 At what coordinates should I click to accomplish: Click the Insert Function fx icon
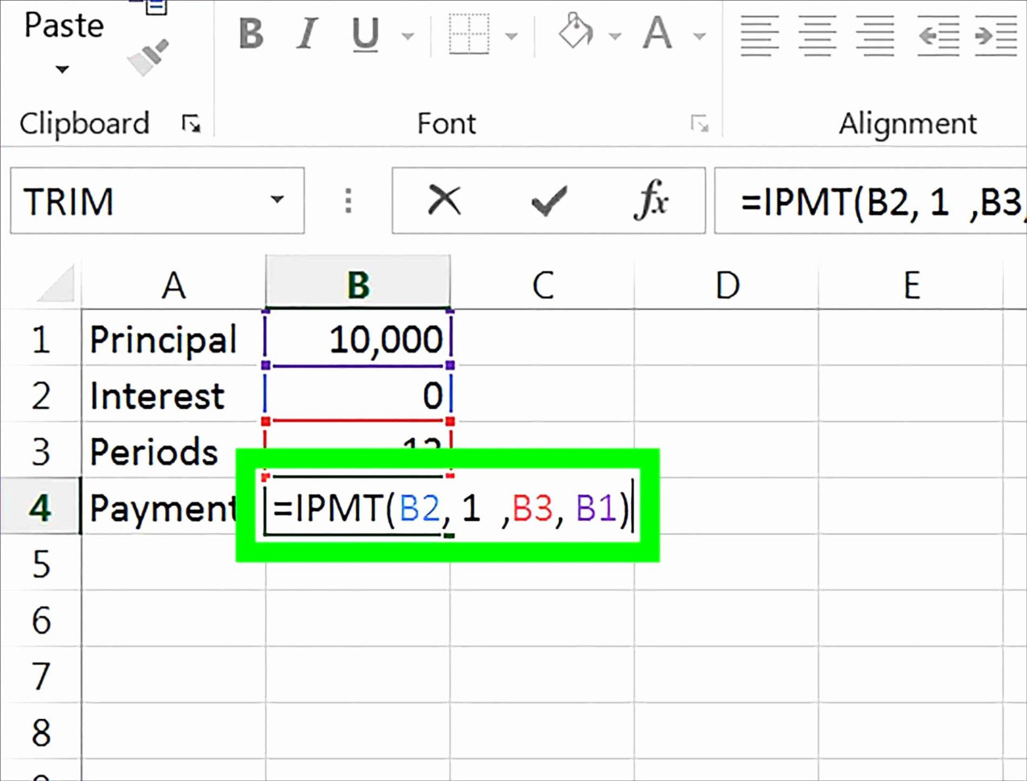[654, 200]
